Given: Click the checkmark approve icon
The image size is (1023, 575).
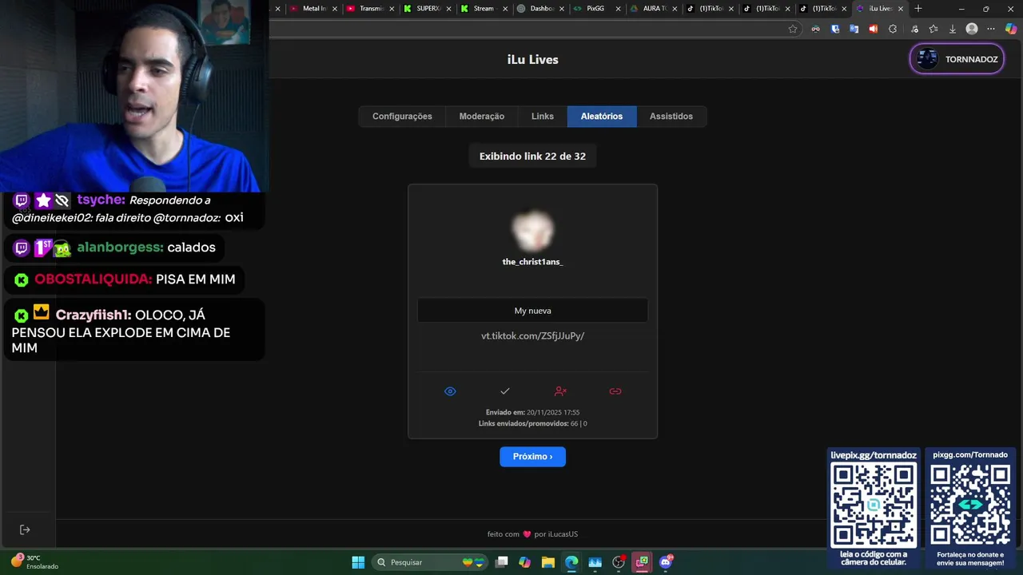Looking at the screenshot, I should pos(505,391).
